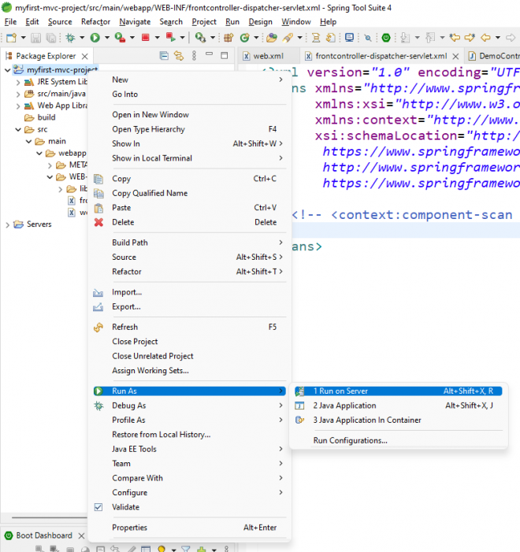The width and height of the screenshot is (520, 552).
Task: Click the Next Edit Location arrow icon
Action: tap(470, 37)
